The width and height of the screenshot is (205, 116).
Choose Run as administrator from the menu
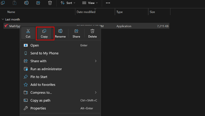point(46,69)
